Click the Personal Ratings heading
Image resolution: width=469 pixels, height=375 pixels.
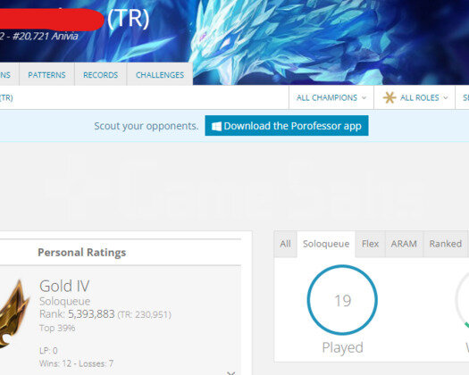tap(81, 253)
